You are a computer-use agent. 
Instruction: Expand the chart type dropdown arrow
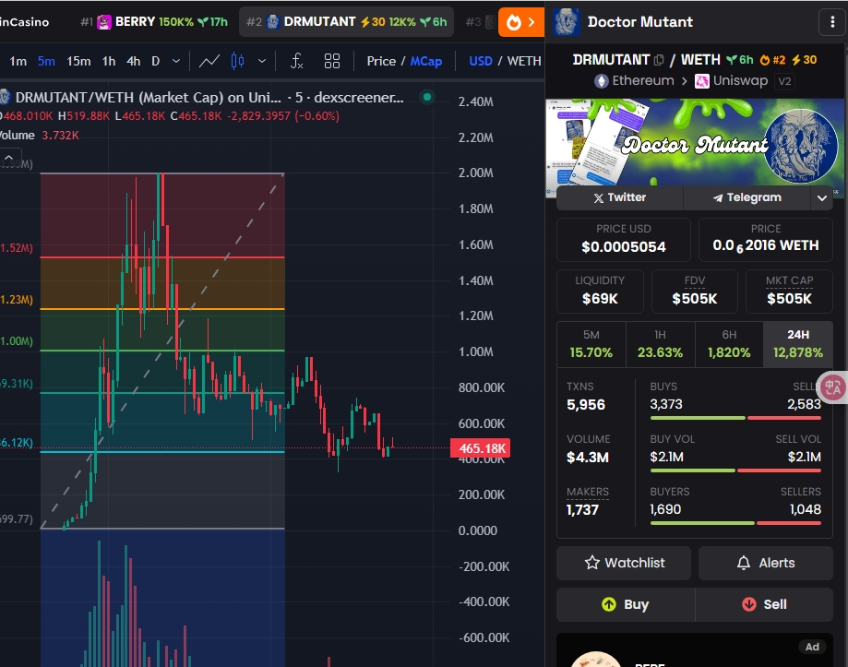pos(262,61)
